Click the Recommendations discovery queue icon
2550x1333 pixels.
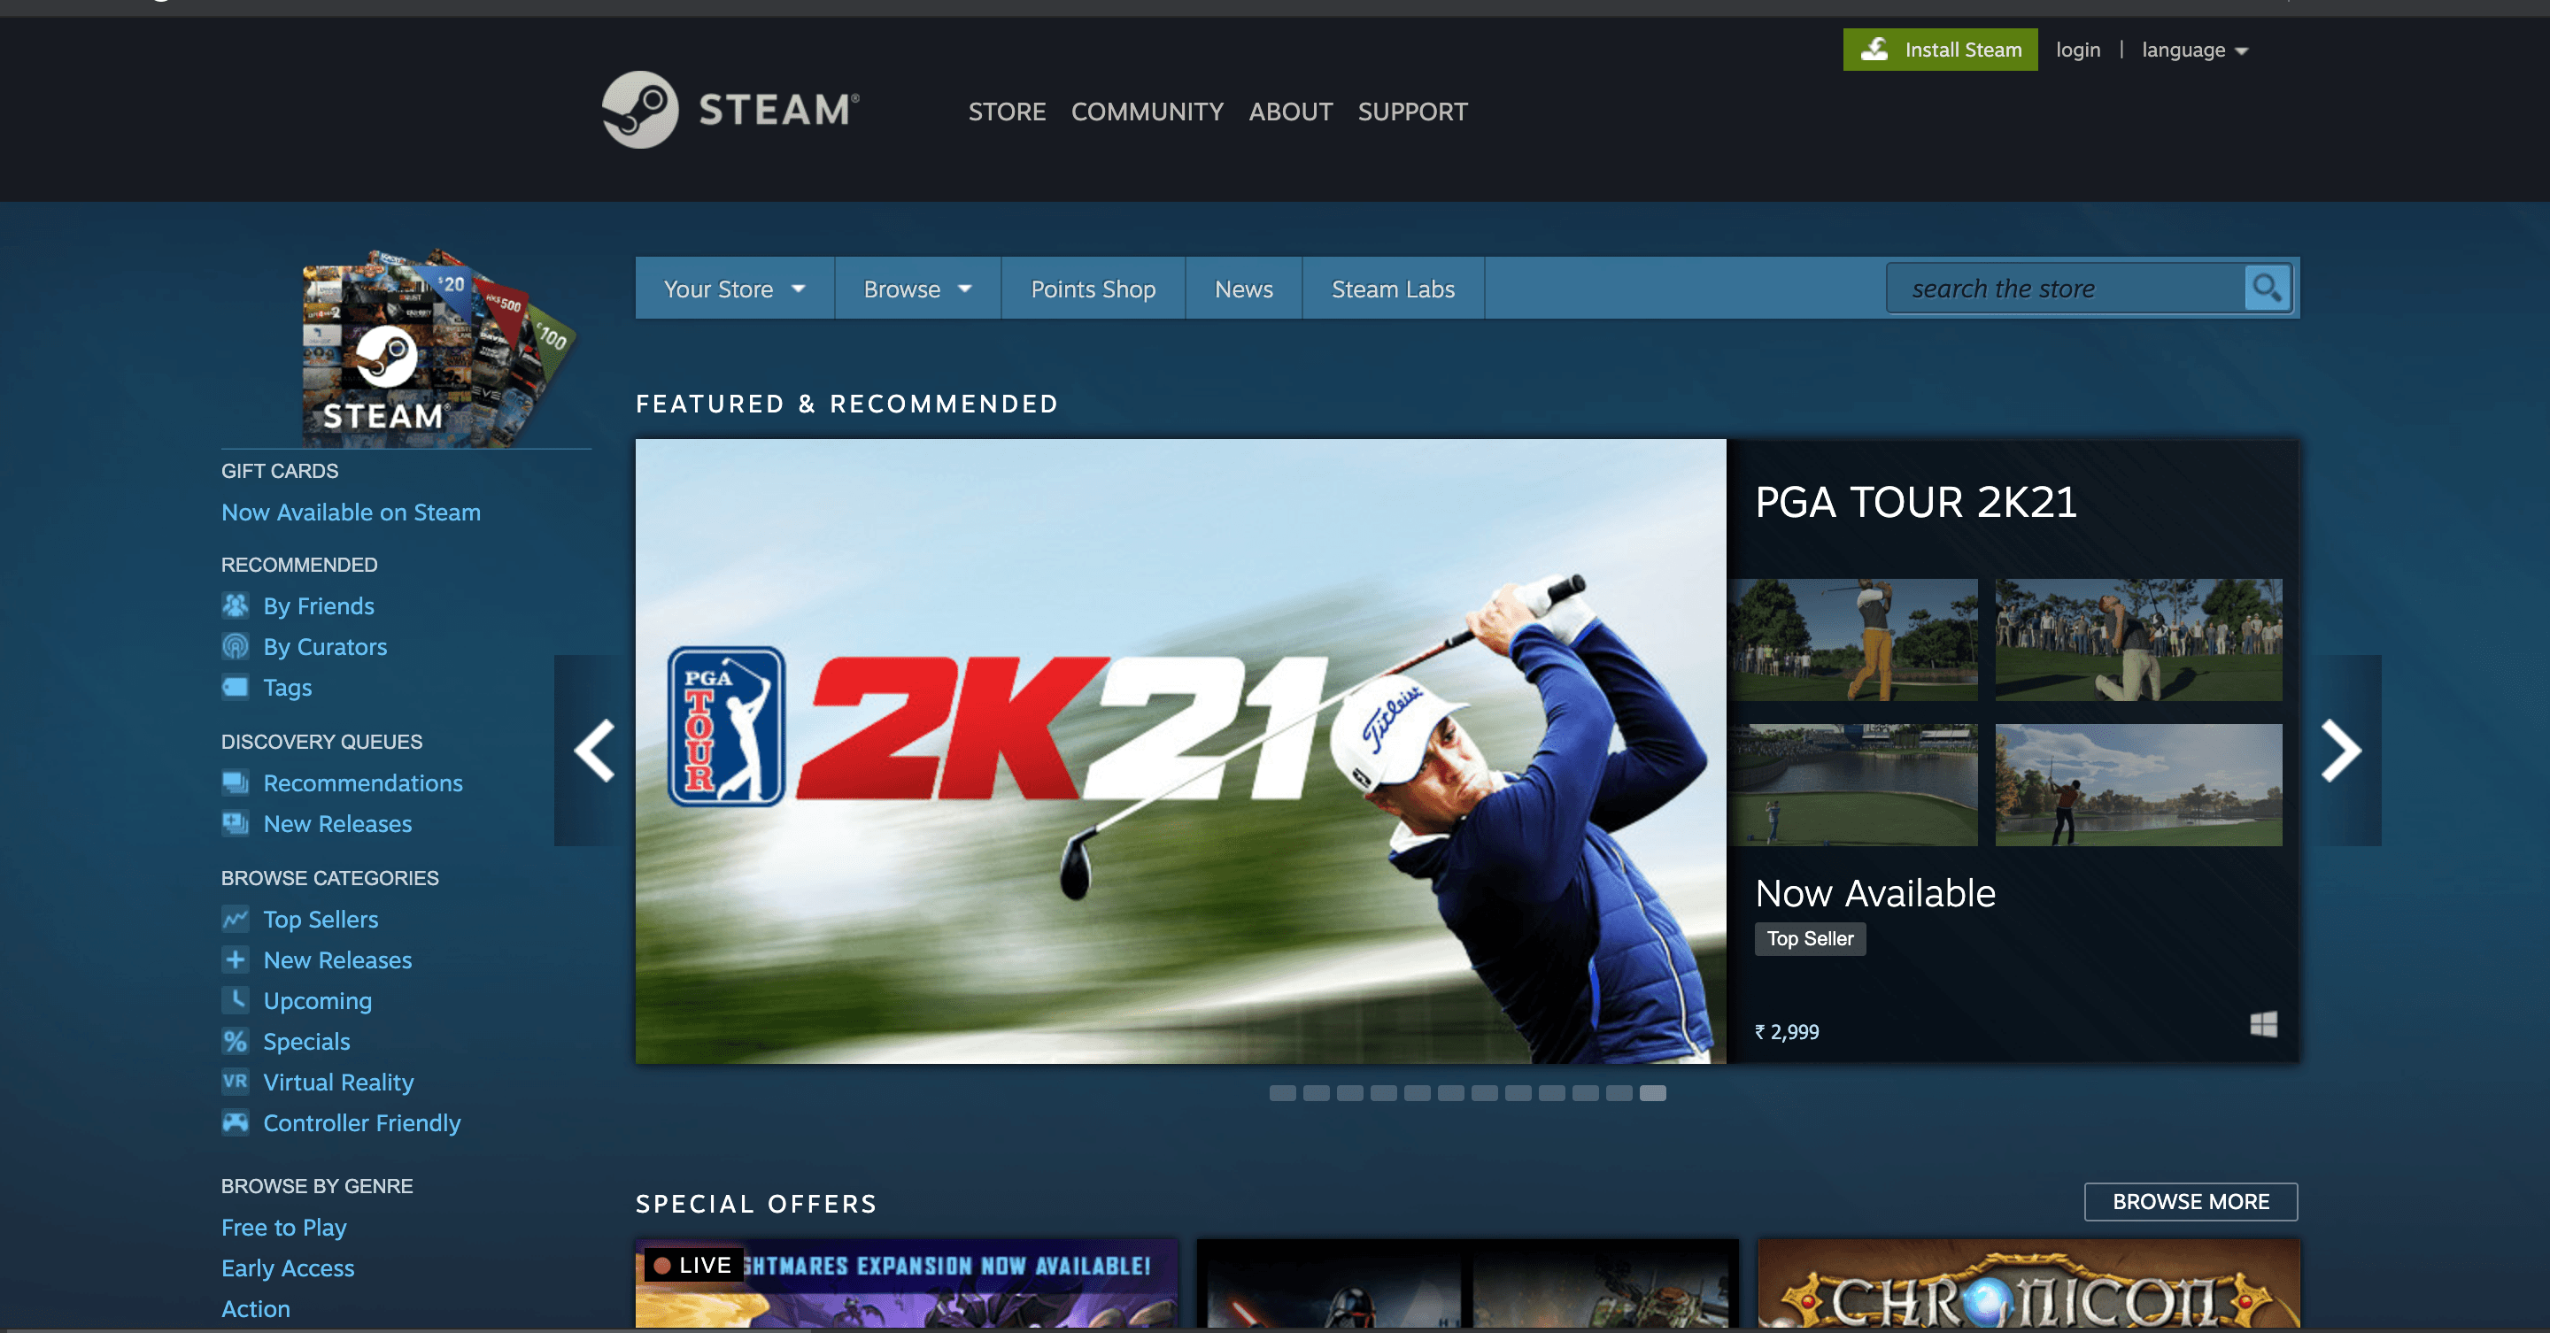pos(236,782)
